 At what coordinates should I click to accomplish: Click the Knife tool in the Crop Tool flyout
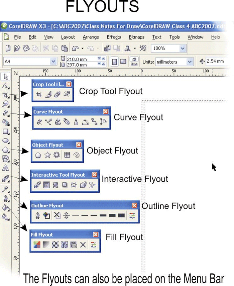click(x=48, y=94)
